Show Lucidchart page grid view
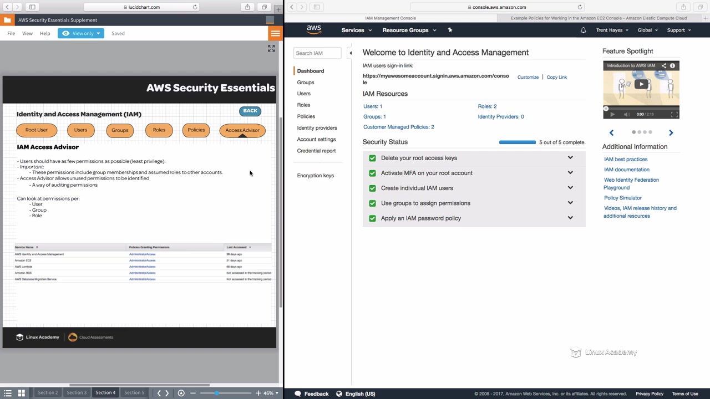The image size is (710, 399). click(x=21, y=393)
